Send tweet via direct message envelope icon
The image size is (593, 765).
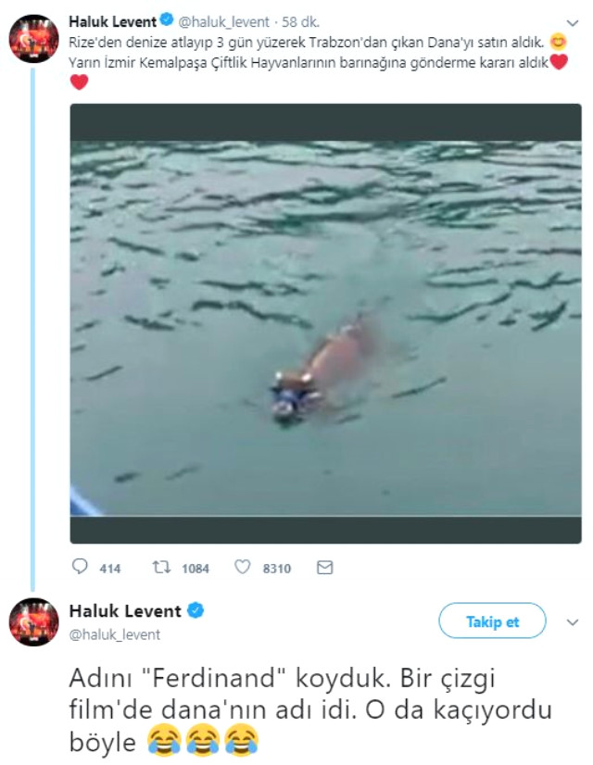pyautogui.click(x=324, y=568)
